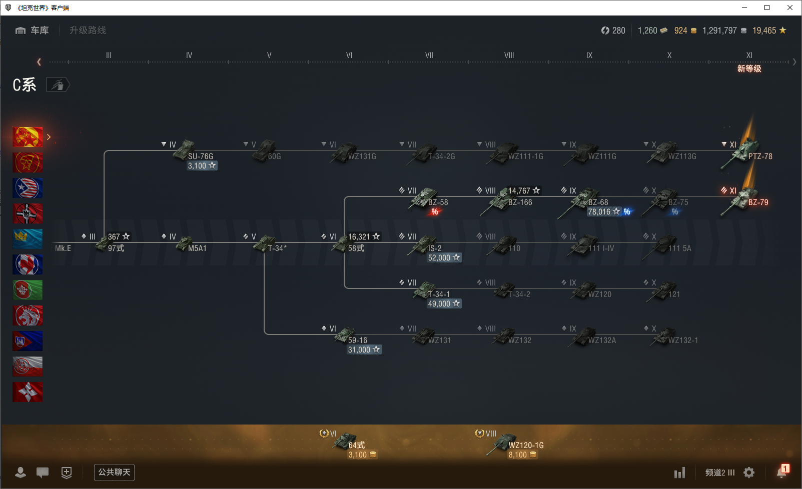Click the 924 gold balance

[685, 30]
